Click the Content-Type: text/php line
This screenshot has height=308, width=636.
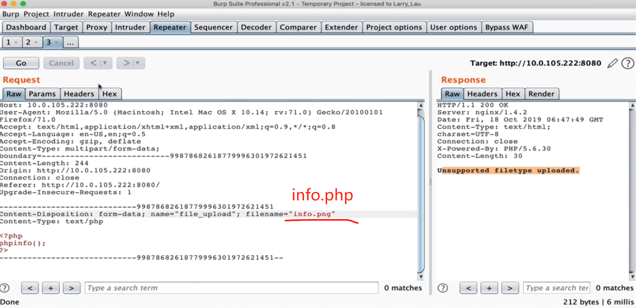pyautogui.click(x=51, y=221)
